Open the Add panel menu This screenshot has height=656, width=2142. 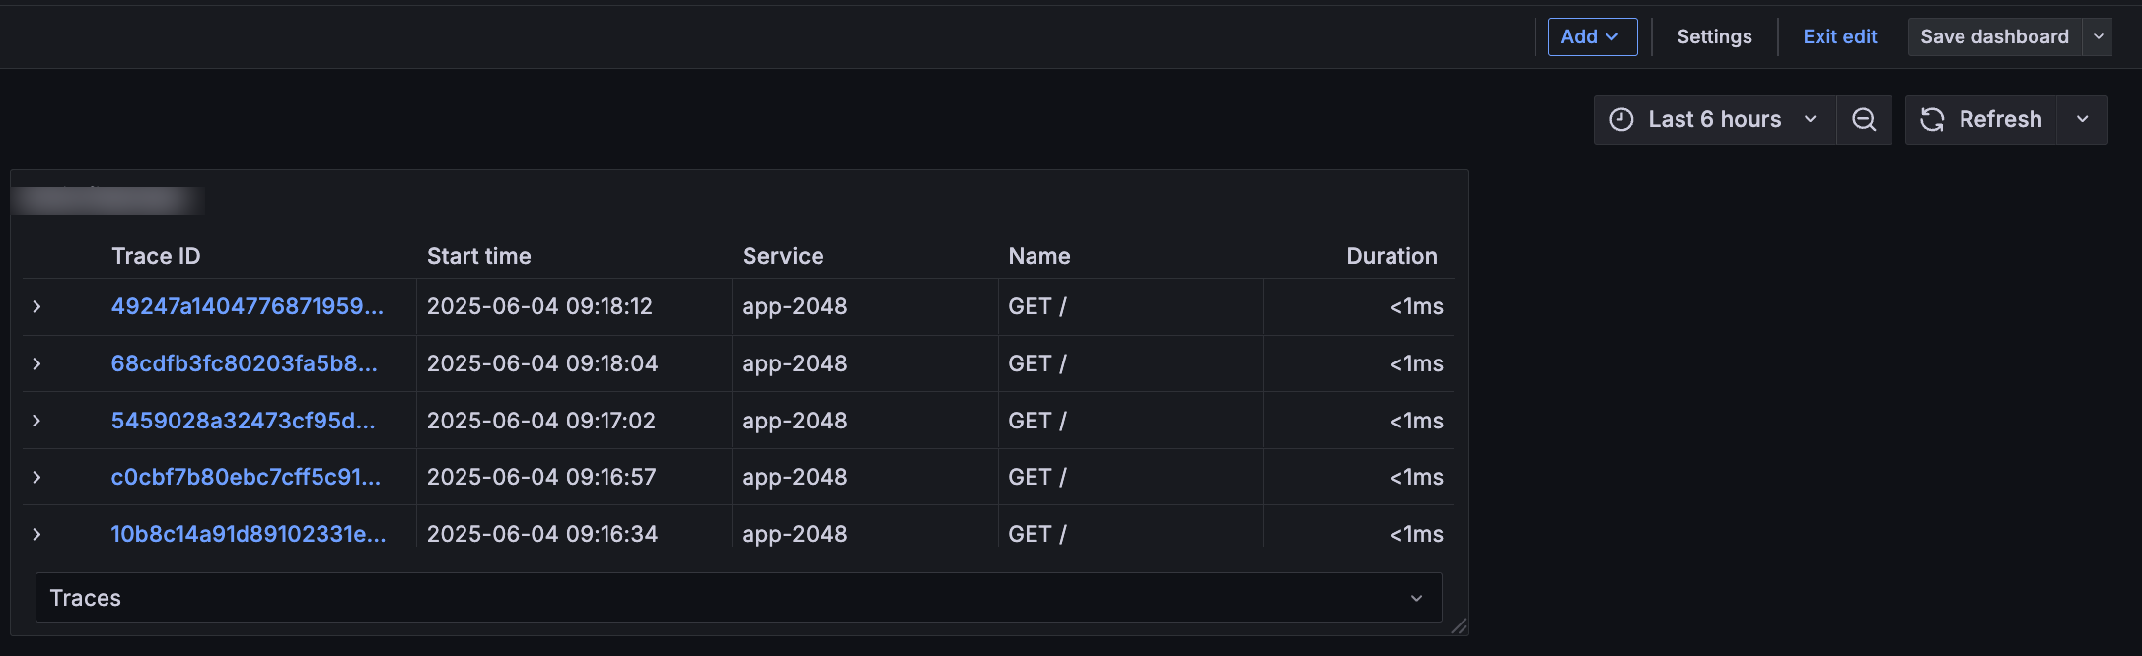click(1592, 36)
